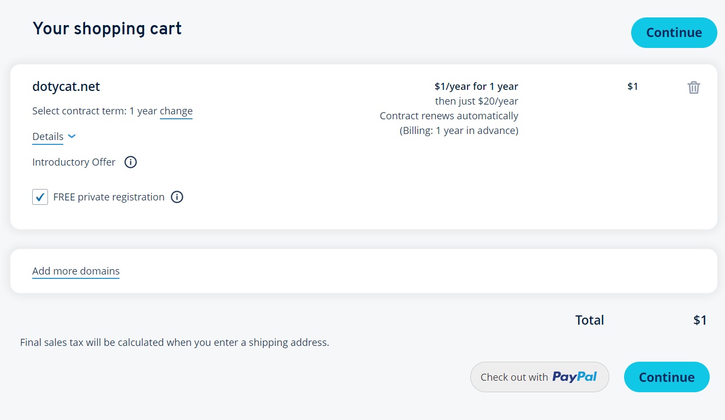This screenshot has width=725, height=420.
Task: Click the Total label
Action: [589, 320]
